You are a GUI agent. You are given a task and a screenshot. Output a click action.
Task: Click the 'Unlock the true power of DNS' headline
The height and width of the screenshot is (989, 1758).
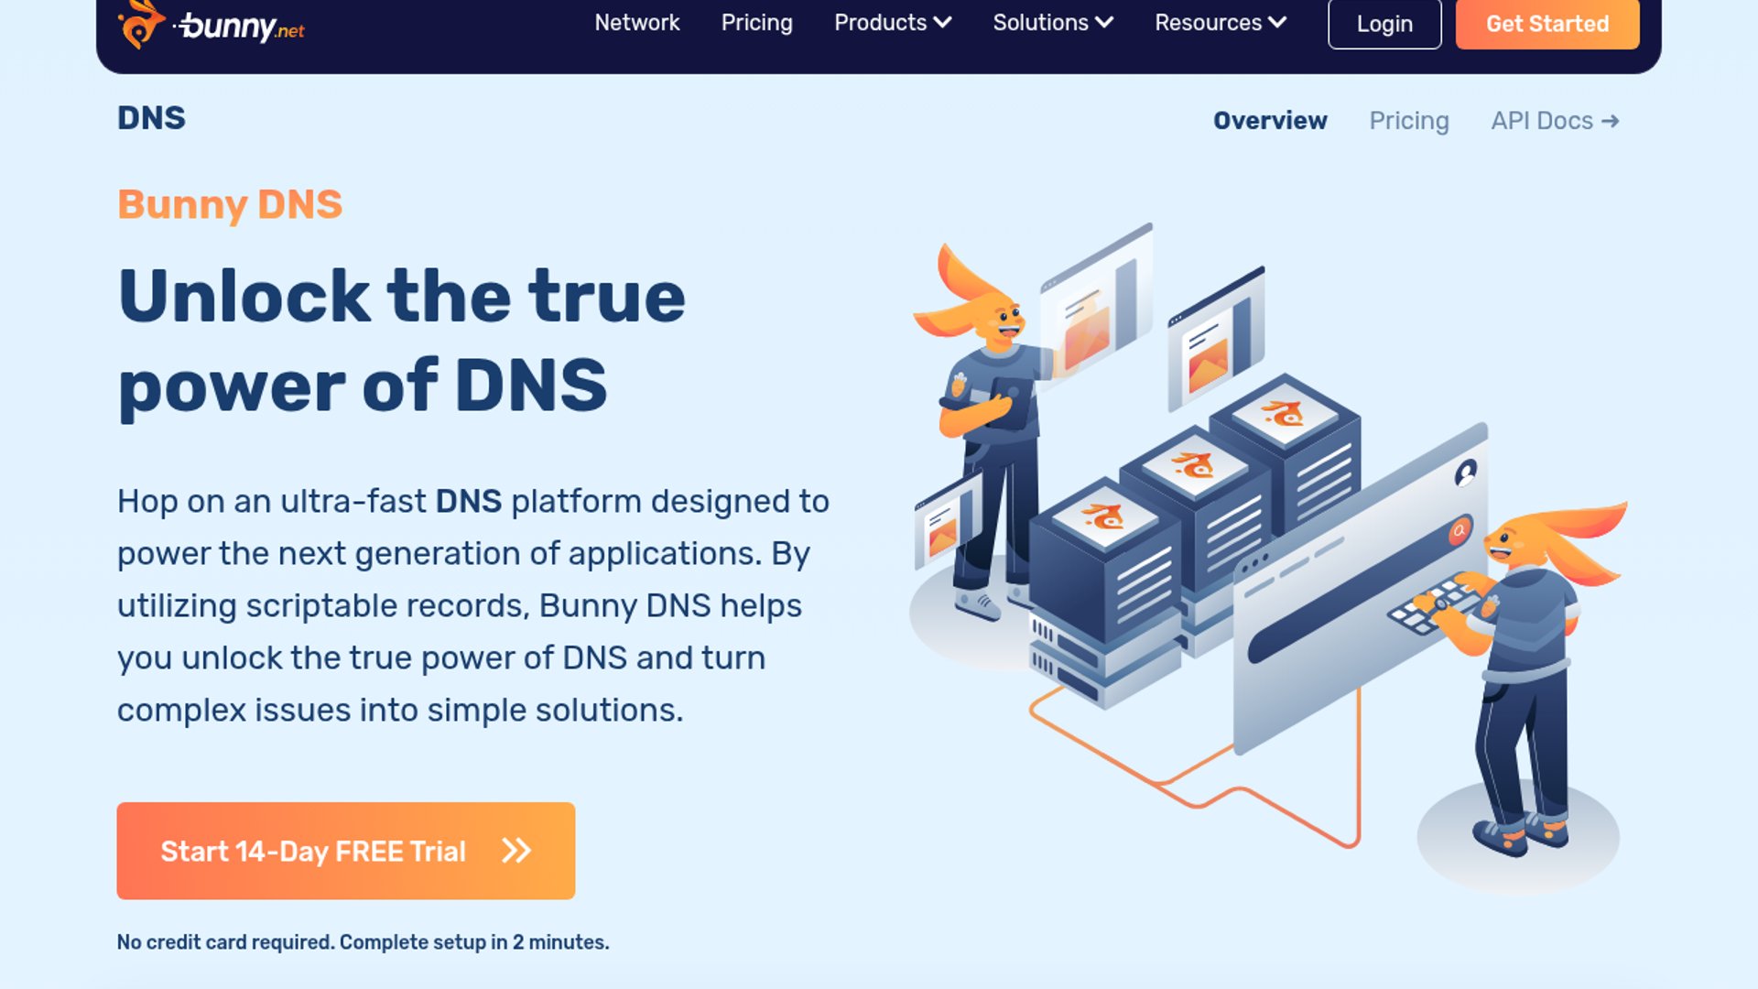click(401, 342)
